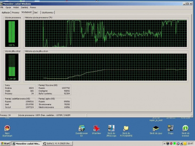
Task: Switch to the Aplikacje tab
Action: point(6,12)
